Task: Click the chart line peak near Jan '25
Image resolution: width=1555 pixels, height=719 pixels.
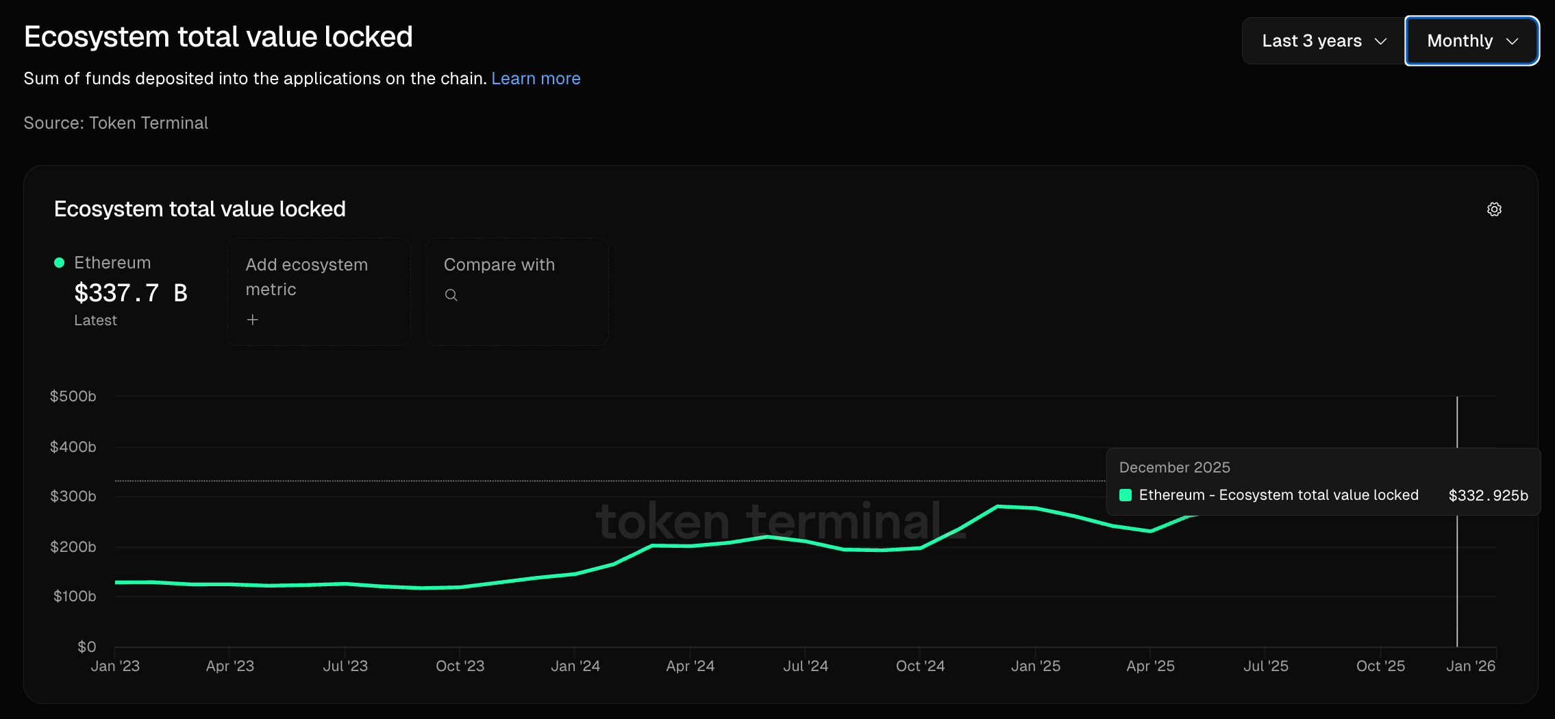Action: click(998, 506)
